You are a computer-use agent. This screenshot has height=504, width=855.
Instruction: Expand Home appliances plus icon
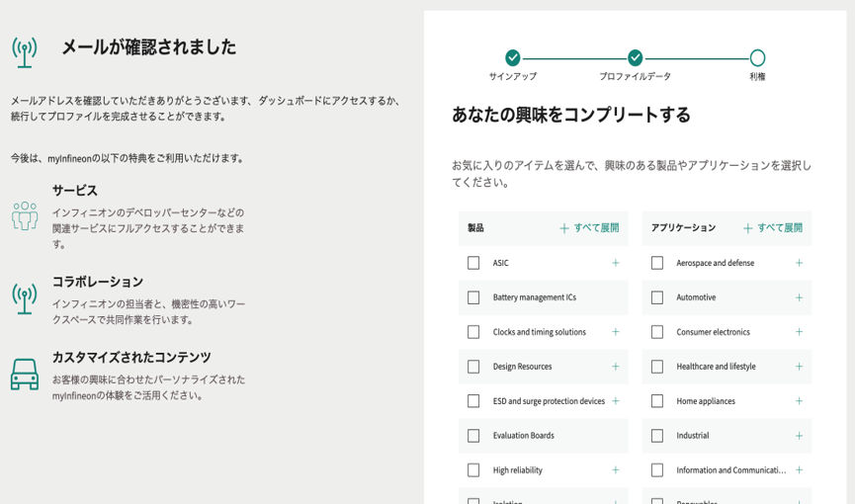799,401
